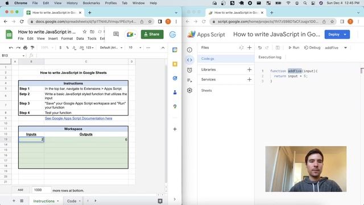Open Maps in the Sheets side panel

(175, 106)
